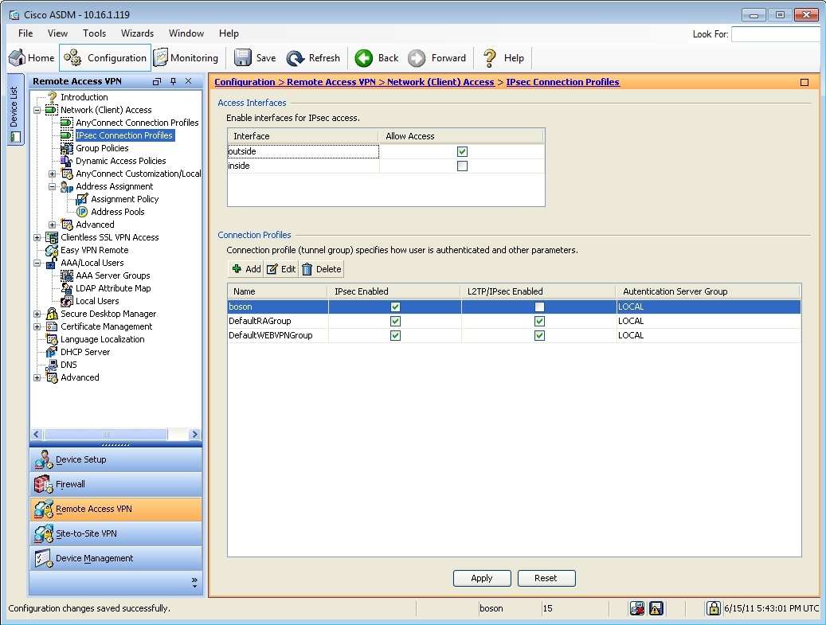Click the Home toolbar icon
Image resolution: width=826 pixels, height=625 pixels.
click(18, 58)
